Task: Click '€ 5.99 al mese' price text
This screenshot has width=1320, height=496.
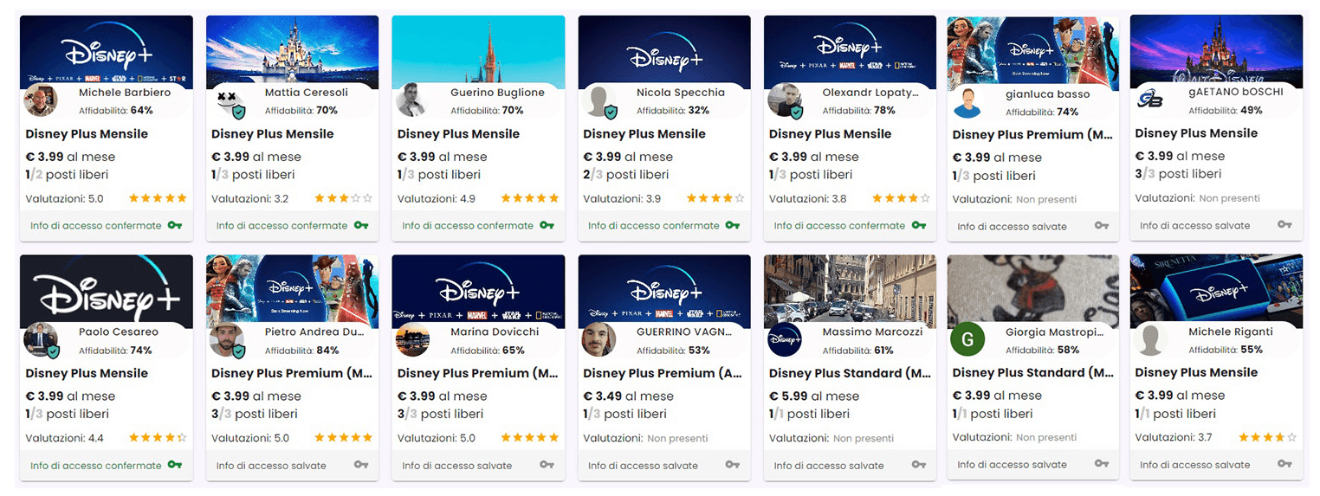Action: pos(814,396)
